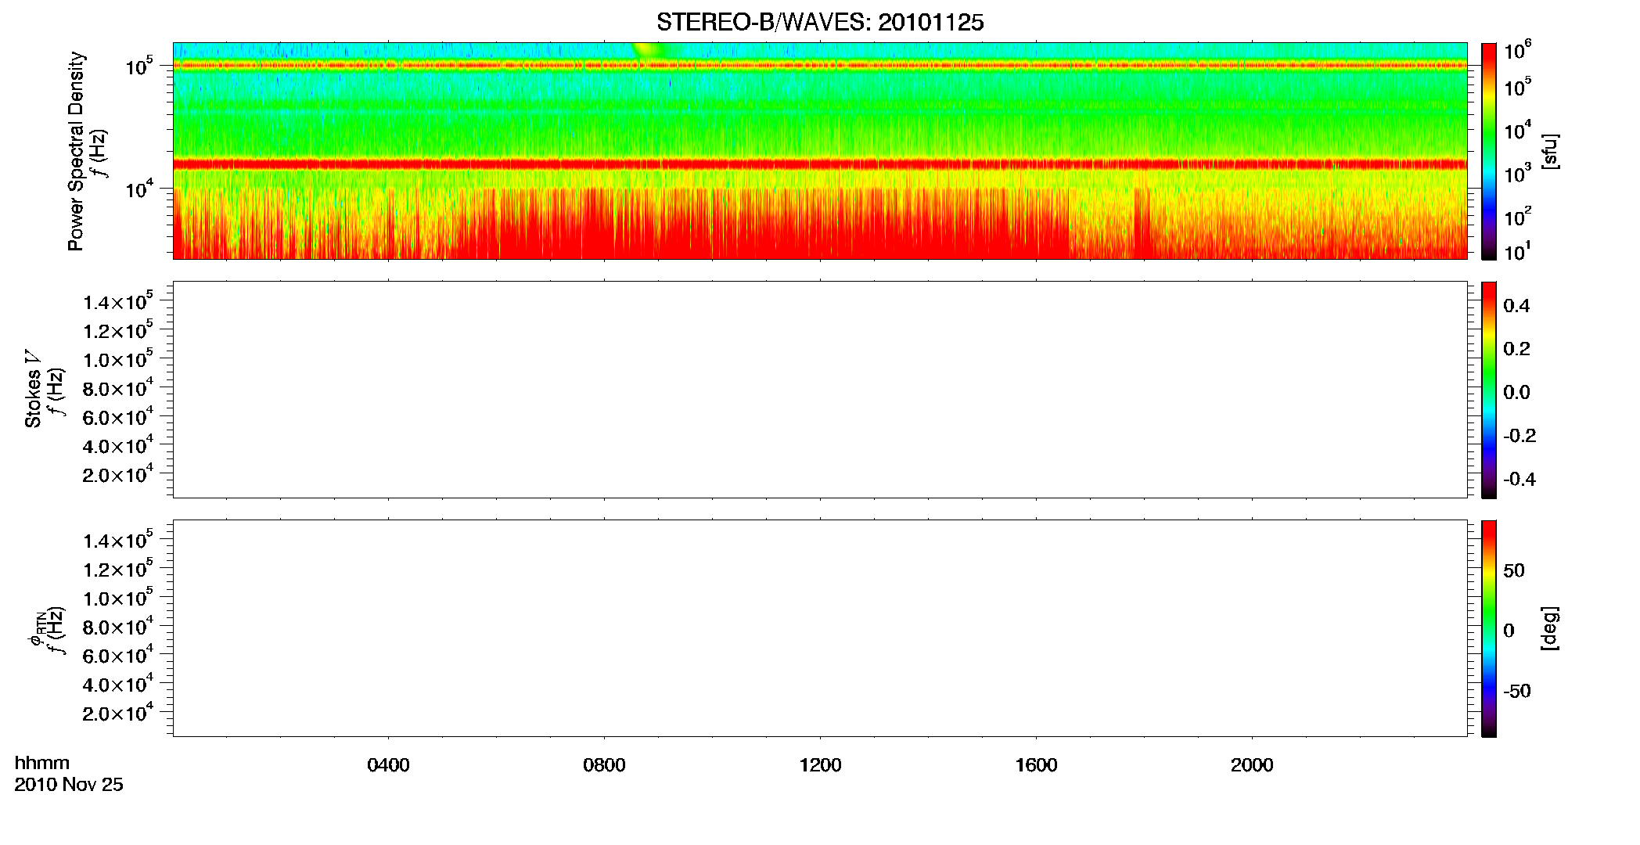
Task: Click the -50 tick on degrees color bar
Action: click(1517, 692)
